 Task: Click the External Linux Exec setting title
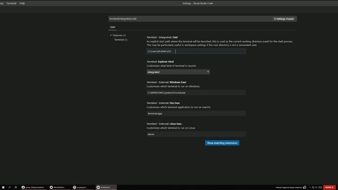[164, 123]
